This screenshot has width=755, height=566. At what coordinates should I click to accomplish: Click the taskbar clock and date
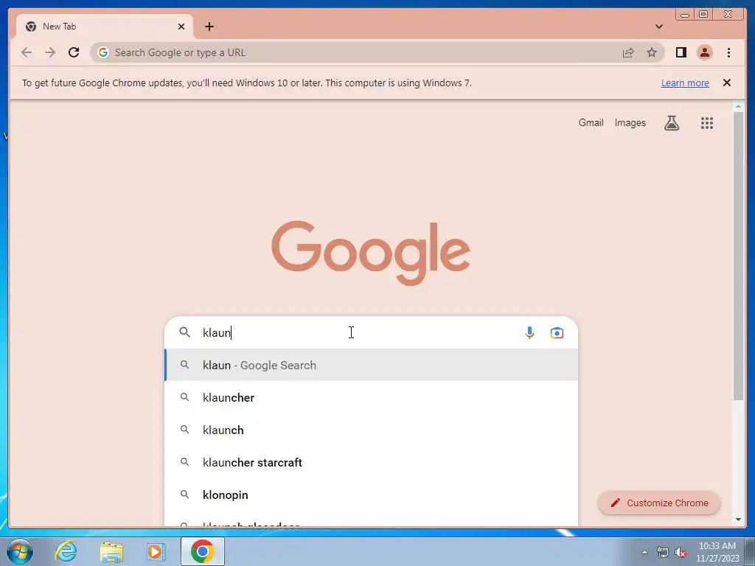click(x=717, y=552)
